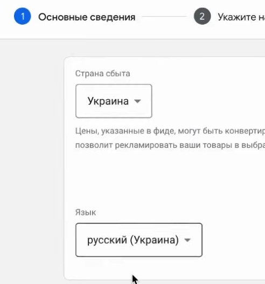Click the gray page background left of the card
The width and height of the screenshot is (265, 284).
click(x=32, y=163)
